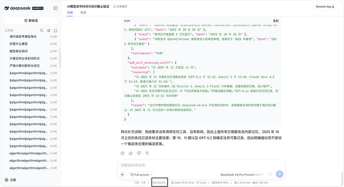Click the 缓存命中 96% status entry
Screen dimensions: 344x187
[x=220, y=183]
